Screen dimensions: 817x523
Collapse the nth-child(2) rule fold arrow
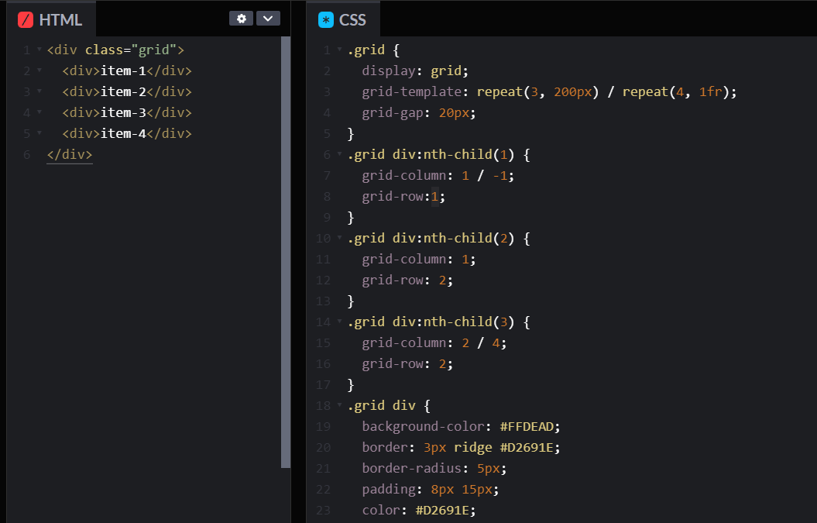[x=339, y=239]
